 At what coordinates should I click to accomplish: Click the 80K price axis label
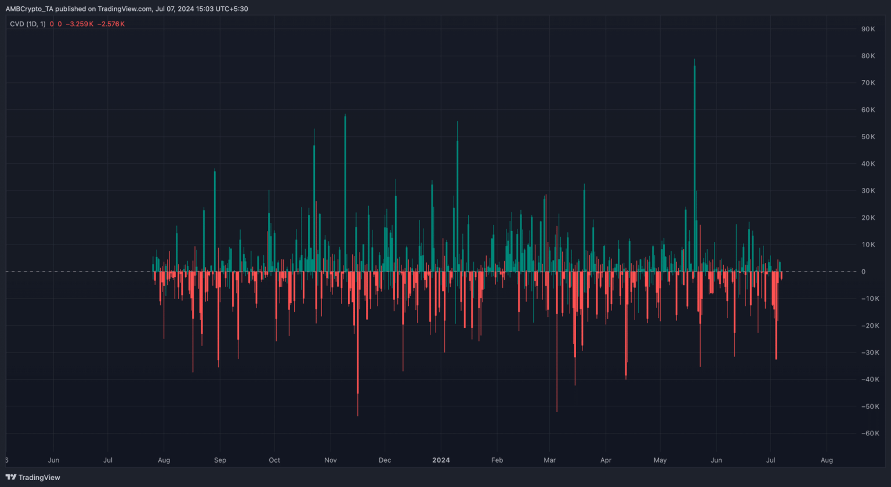868,56
